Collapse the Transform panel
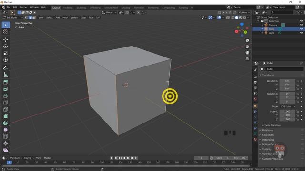 tap(268, 75)
